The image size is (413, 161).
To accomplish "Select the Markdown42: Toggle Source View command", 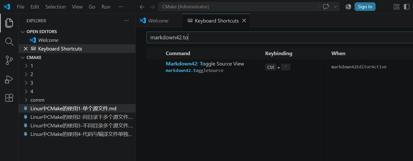I will (205, 64).
